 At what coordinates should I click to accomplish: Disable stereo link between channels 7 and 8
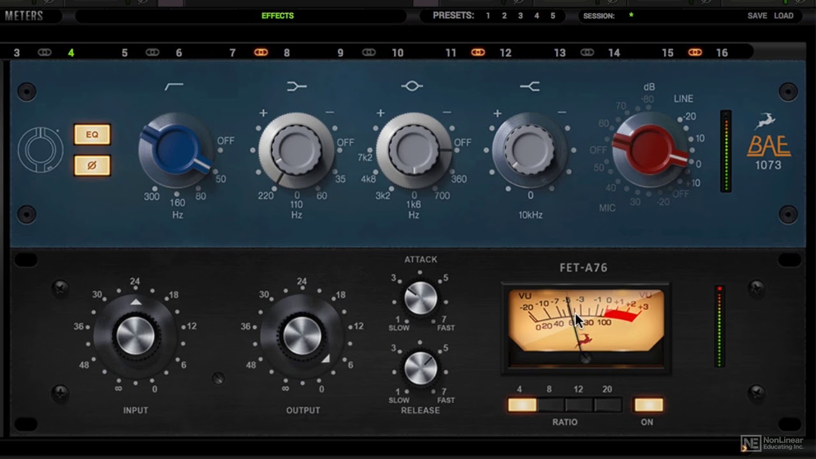pos(261,52)
